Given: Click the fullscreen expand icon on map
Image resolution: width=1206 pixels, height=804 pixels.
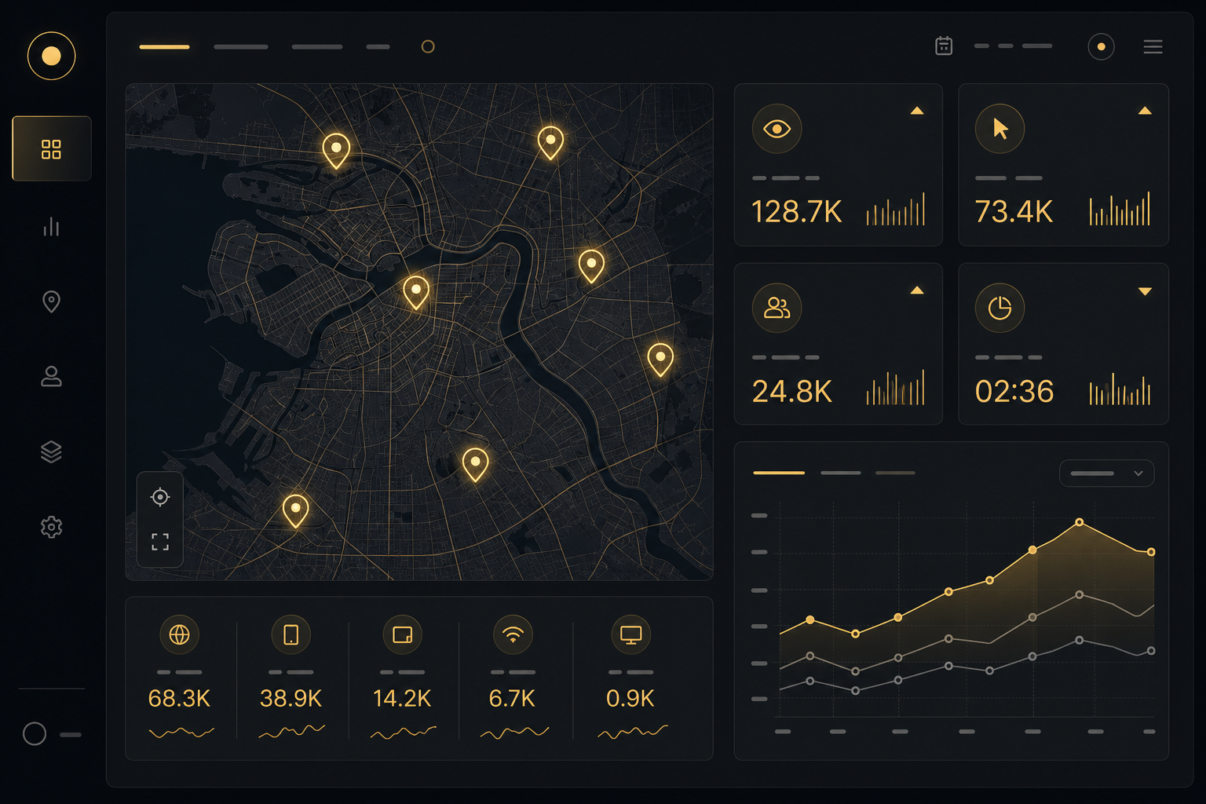Looking at the screenshot, I should point(160,541).
